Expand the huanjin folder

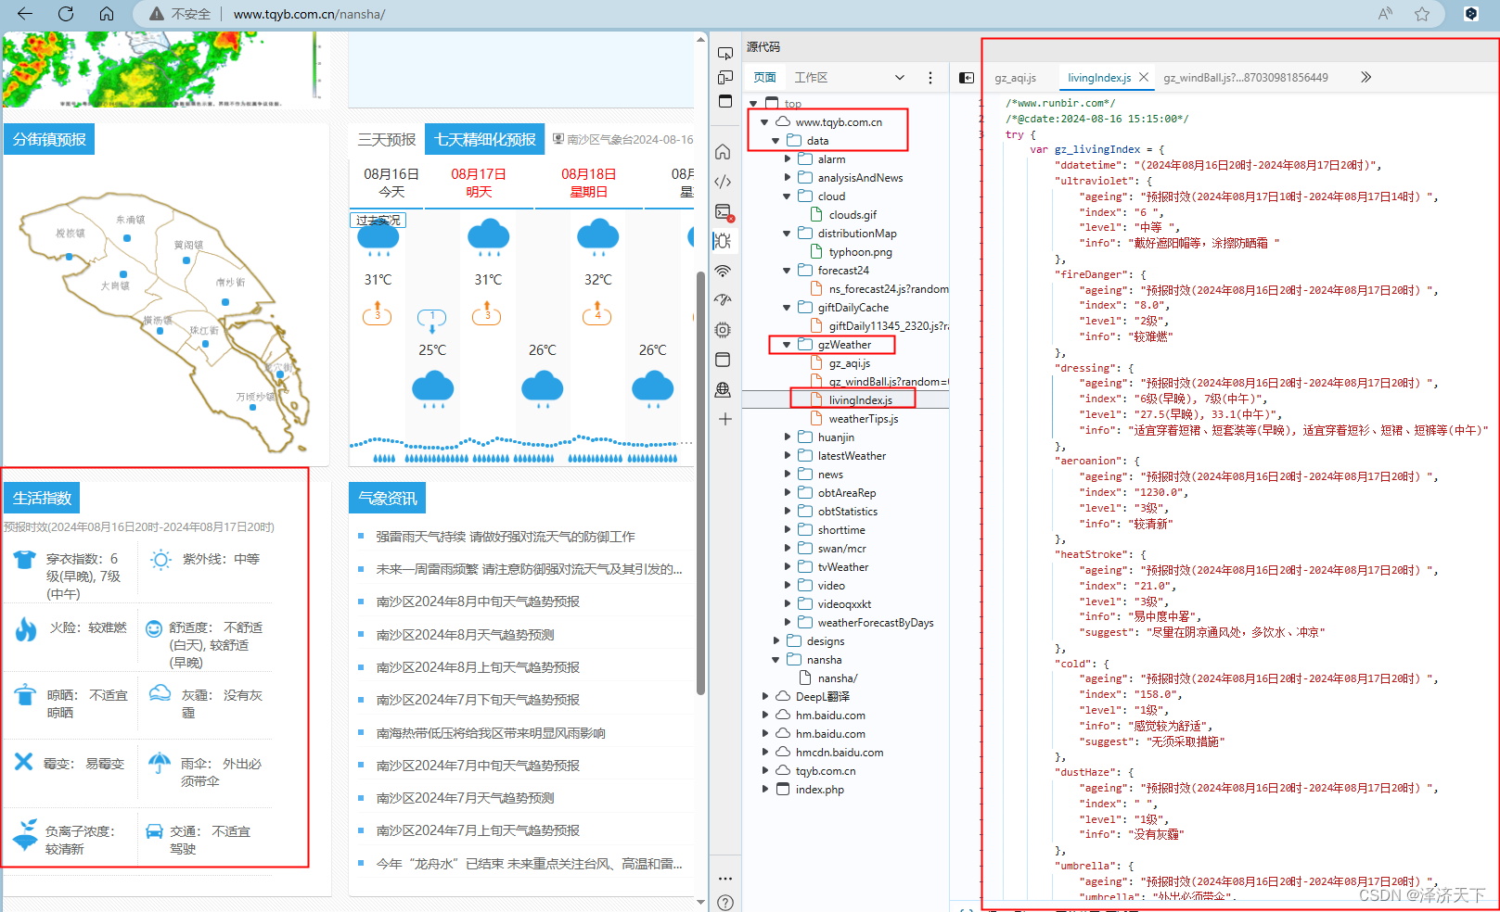(788, 437)
